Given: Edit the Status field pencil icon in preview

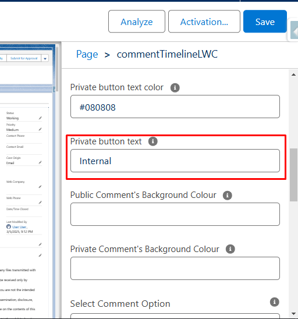Looking at the screenshot, I should pyautogui.click(x=40, y=118).
